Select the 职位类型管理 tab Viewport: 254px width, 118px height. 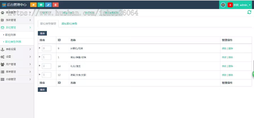(x=48, y=24)
